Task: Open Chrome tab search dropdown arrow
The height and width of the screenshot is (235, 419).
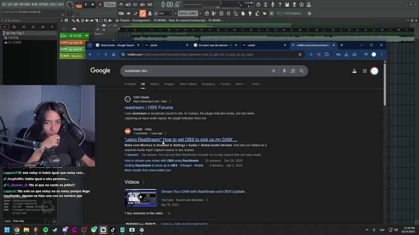Action: (x=90, y=45)
